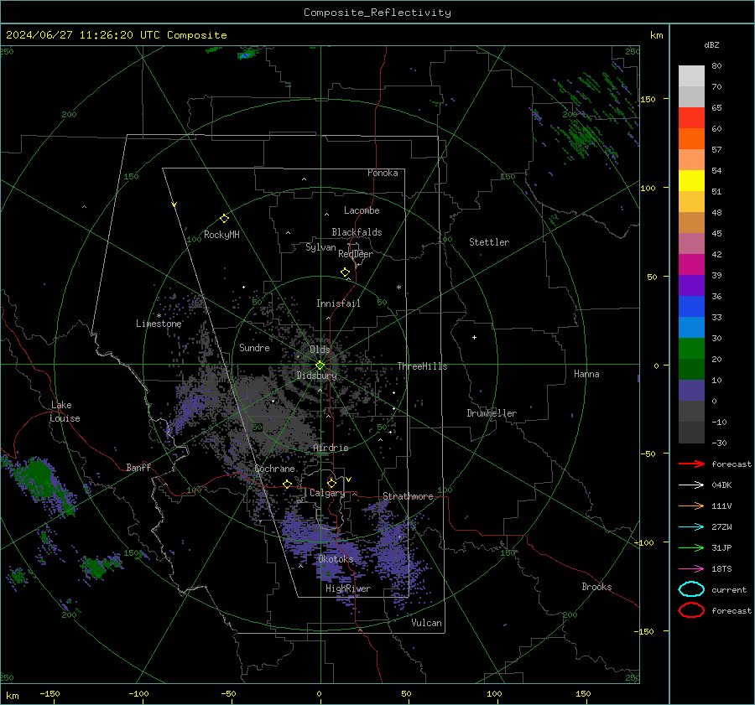Click the Lake Louise label
The width and height of the screenshot is (755, 705).
point(65,412)
